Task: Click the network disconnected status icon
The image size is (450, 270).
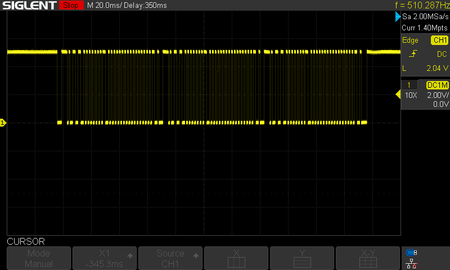Action: [x=412, y=264]
